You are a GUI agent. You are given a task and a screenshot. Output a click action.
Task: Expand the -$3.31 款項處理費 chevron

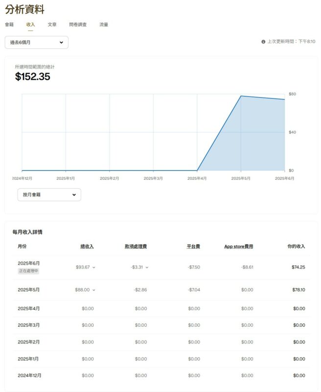click(x=147, y=268)
